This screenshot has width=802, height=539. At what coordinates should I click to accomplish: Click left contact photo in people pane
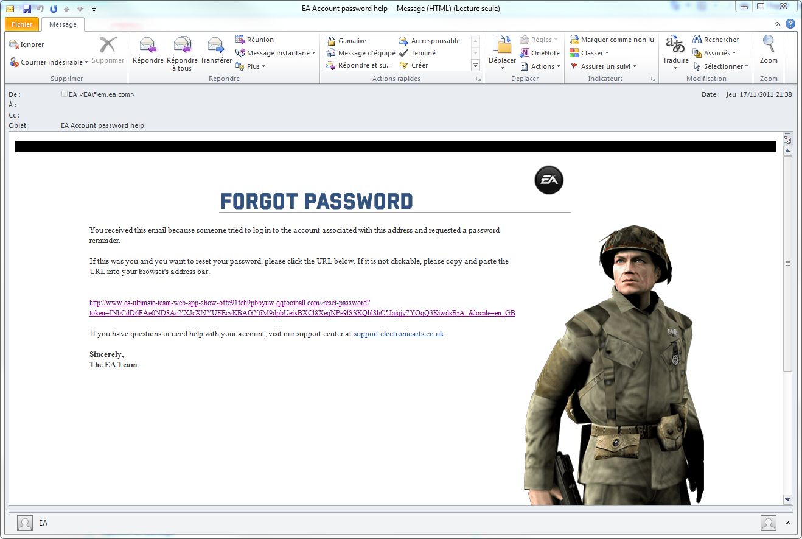[25, 523]
